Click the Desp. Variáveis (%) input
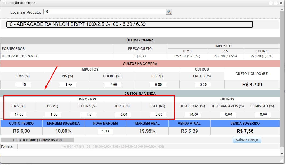286x165 pixels. [228, 114]
